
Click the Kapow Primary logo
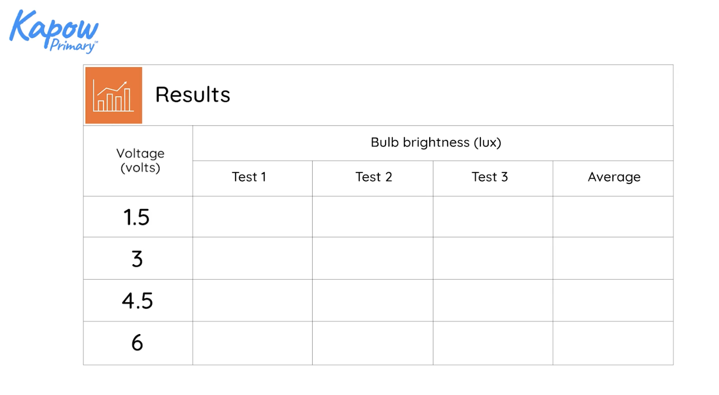(54, 31)
